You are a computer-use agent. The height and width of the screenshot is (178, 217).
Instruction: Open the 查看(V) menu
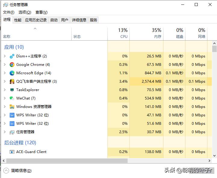[x=41, y=12]
